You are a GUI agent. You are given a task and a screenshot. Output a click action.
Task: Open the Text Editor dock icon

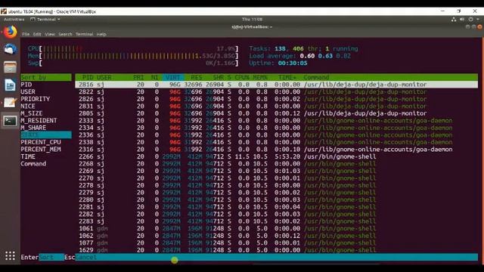pos(10,103)
